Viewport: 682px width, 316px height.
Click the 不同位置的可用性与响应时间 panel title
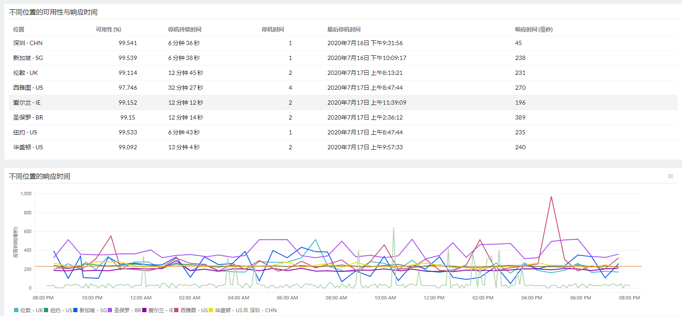53,12
